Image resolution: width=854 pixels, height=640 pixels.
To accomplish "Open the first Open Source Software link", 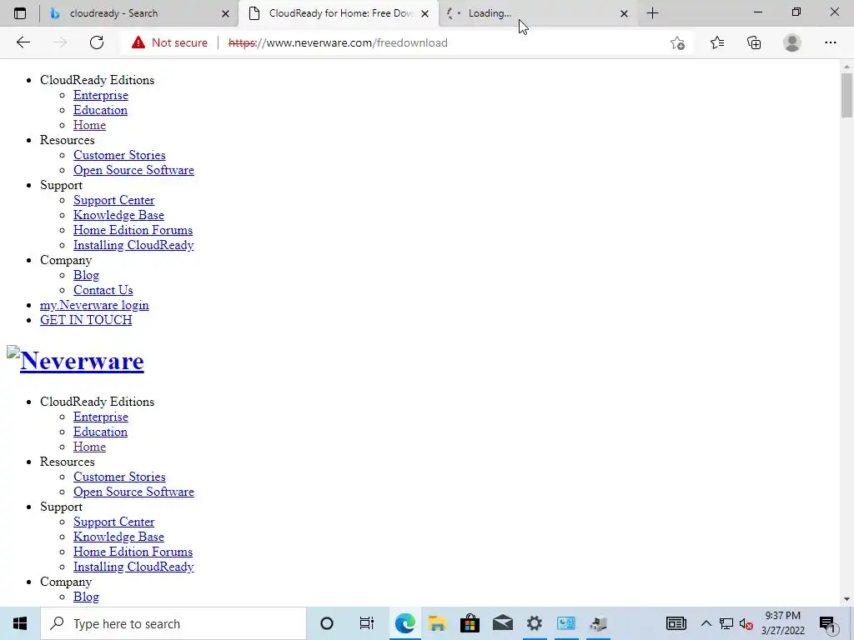I will [x=133, y=170].
